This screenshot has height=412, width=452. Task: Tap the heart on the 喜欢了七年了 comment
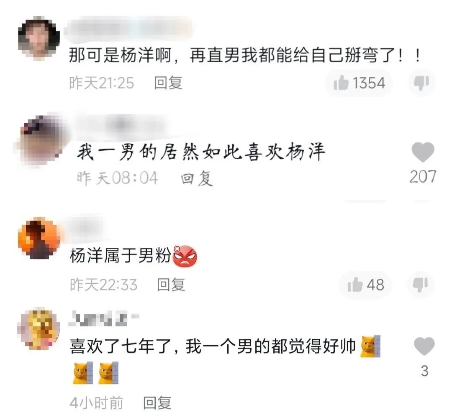pyautogui.click(x=424, y=346)
